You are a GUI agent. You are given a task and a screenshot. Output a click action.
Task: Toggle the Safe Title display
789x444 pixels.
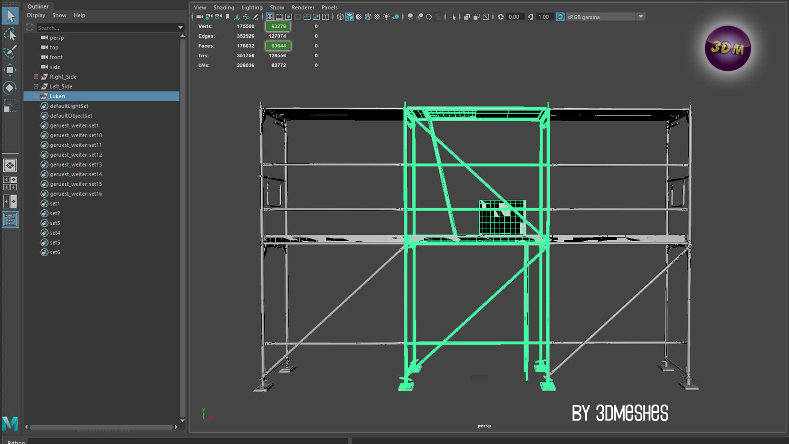pyautogui.click(x=325, y=17)
